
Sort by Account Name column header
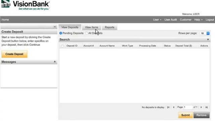click(107, 46)
